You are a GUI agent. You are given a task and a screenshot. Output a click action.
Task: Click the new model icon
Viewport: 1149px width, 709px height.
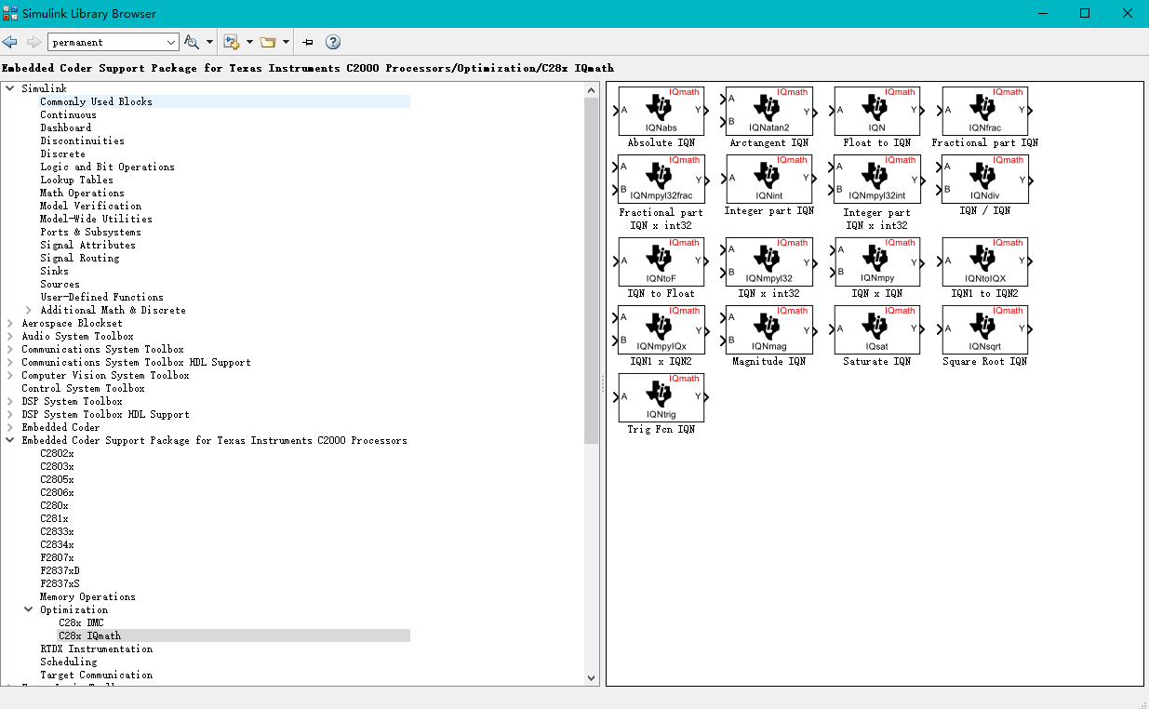pyautogui.click(x=232, y=42)
